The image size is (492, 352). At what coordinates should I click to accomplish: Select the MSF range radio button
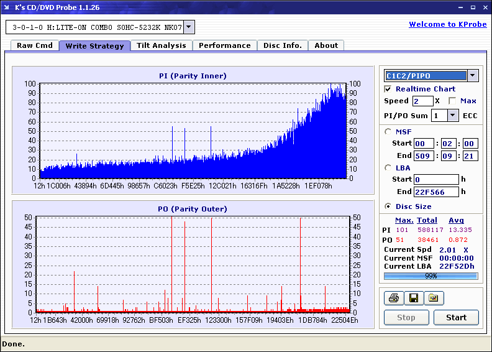388,131
